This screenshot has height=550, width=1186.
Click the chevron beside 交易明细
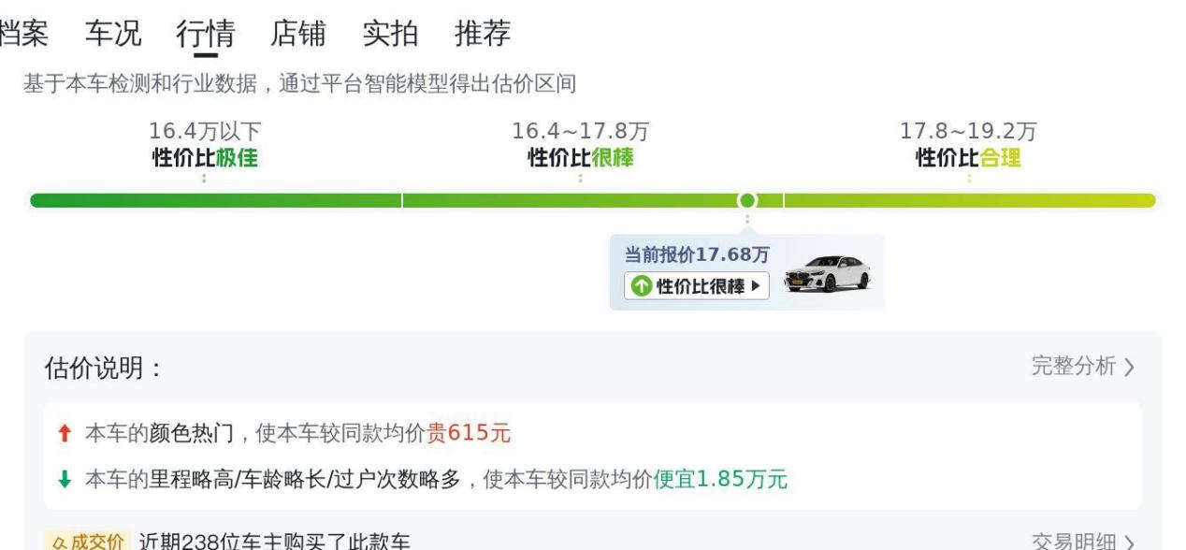click(1129, 543)
